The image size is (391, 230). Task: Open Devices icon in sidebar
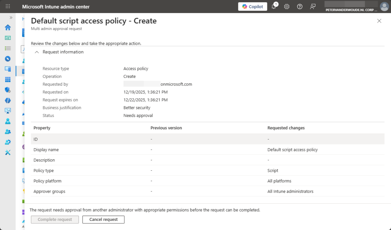click(x=8, y=69)
